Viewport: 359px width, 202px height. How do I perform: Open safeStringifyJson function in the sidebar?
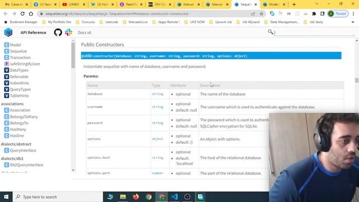click(22, 63)
